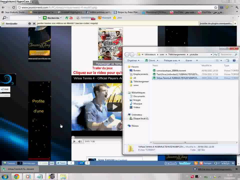
Task: Select Virtua.Tennis.4 torrent file row
Action: pyautogui.click(x=195, y=78)
